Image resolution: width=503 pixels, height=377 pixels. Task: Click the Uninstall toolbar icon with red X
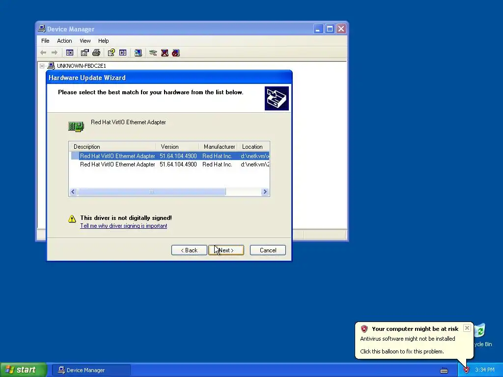[x=165, y=53]
